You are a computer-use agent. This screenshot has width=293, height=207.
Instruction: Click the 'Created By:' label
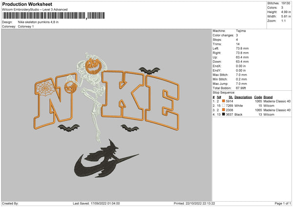[x=10, y=204]
